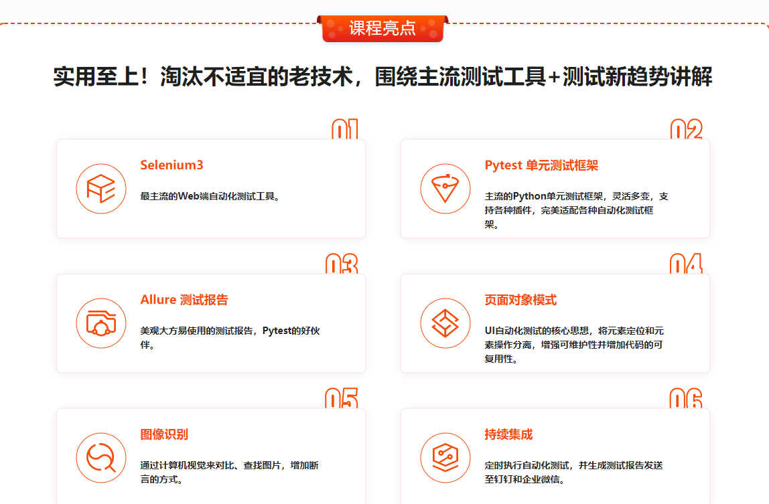Click the 课程亮点 red banner badge
The width and height of the screenshot is (769, 504).
click(382, 27)
